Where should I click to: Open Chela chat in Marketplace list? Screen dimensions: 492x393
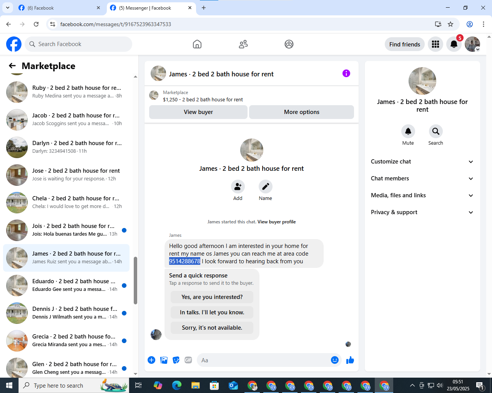point(66,203)
